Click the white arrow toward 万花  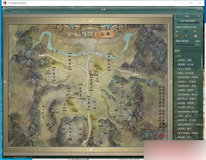[84, 142]
